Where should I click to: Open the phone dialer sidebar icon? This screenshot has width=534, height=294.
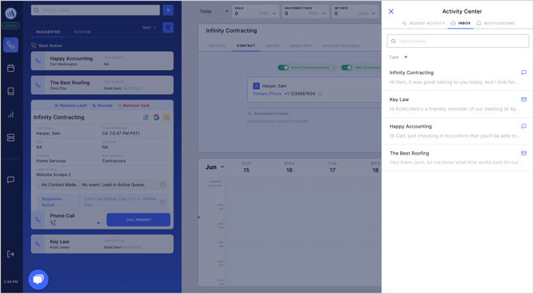[x=10, y=45]
